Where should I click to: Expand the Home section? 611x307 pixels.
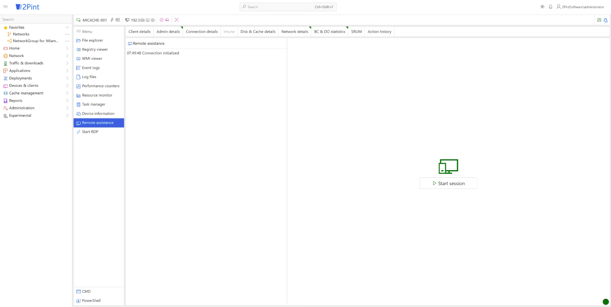(67, 49)
